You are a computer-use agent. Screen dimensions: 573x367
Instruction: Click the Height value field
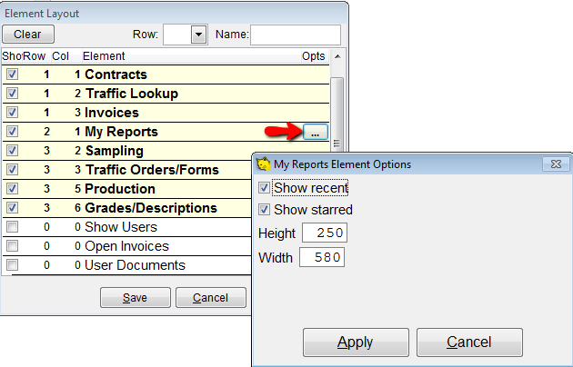[x=325, y=233]
